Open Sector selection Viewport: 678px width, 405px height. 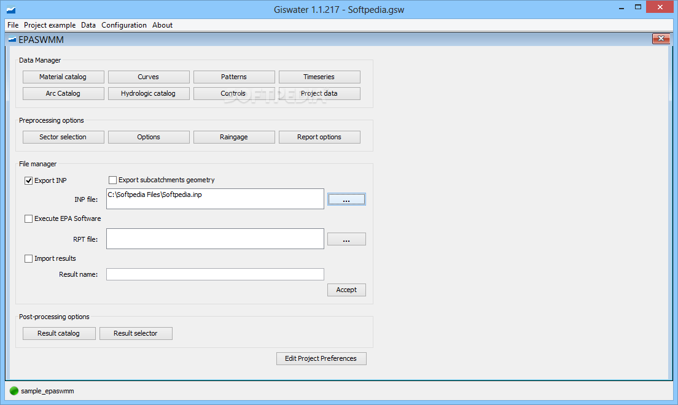[63, 137]
